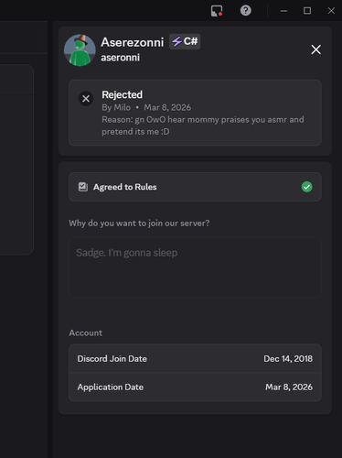Click the 'Sadge. I'm gonna sleep' answer field
This screenshot has height=458, width=342.
coord(195,267)
